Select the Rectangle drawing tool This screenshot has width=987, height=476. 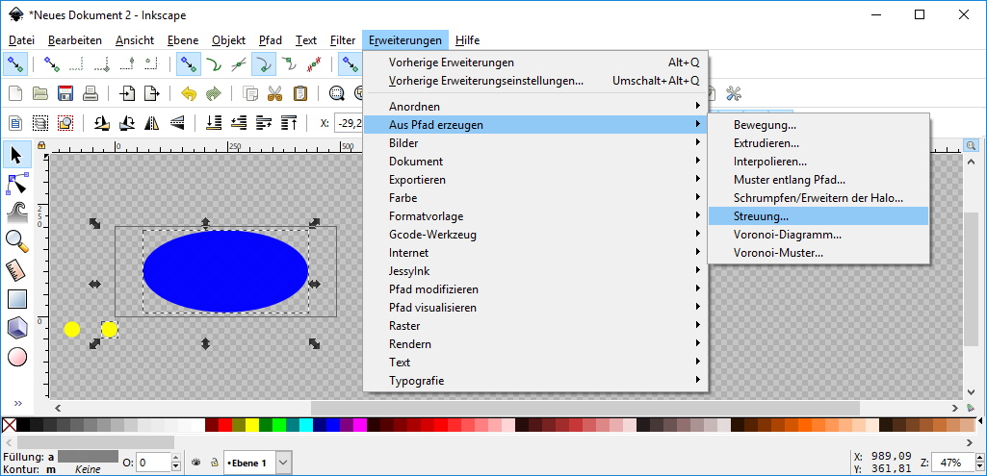click(x=16, y=299)
